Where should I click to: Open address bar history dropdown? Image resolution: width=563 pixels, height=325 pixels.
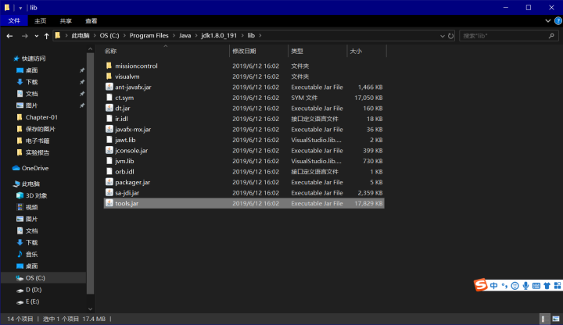(x=443, y=36)
